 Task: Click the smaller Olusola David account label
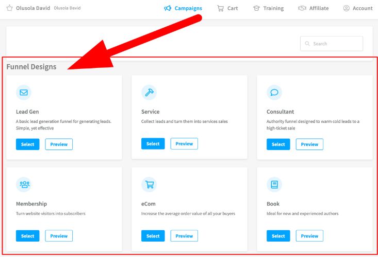point(67,8)
